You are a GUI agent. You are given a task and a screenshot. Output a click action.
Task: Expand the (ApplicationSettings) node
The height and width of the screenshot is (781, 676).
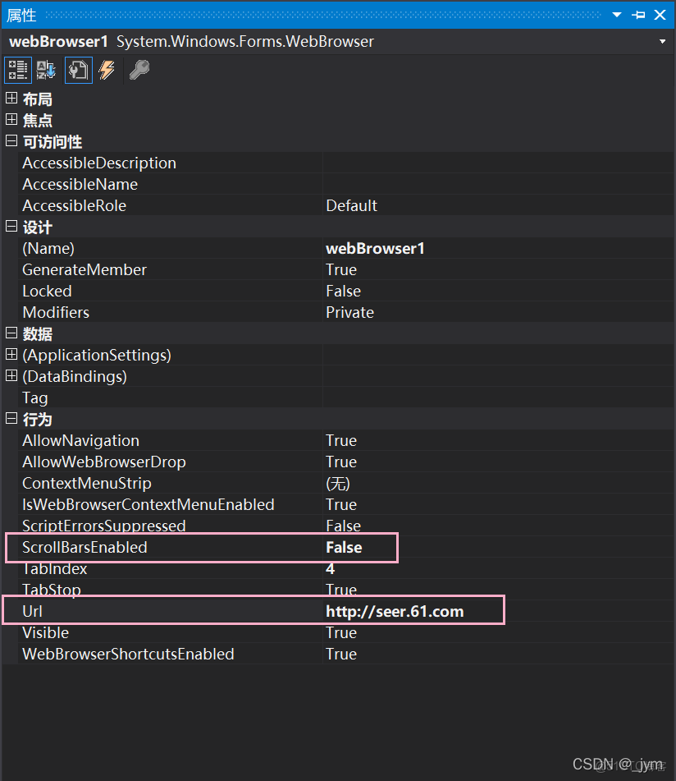(x=11, y=355)
